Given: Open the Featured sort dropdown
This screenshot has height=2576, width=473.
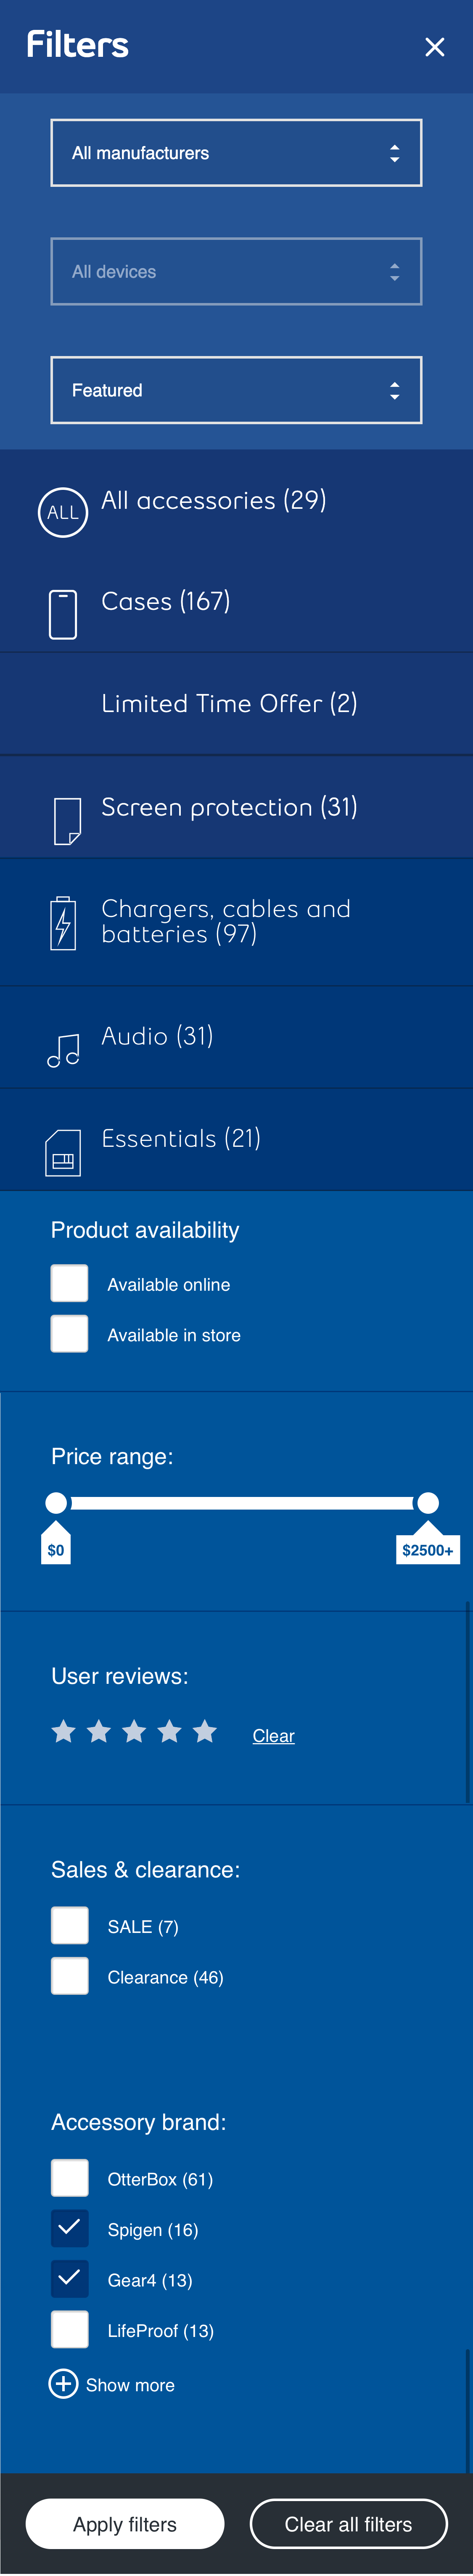Looking at the screenshot, I should 236,390.
